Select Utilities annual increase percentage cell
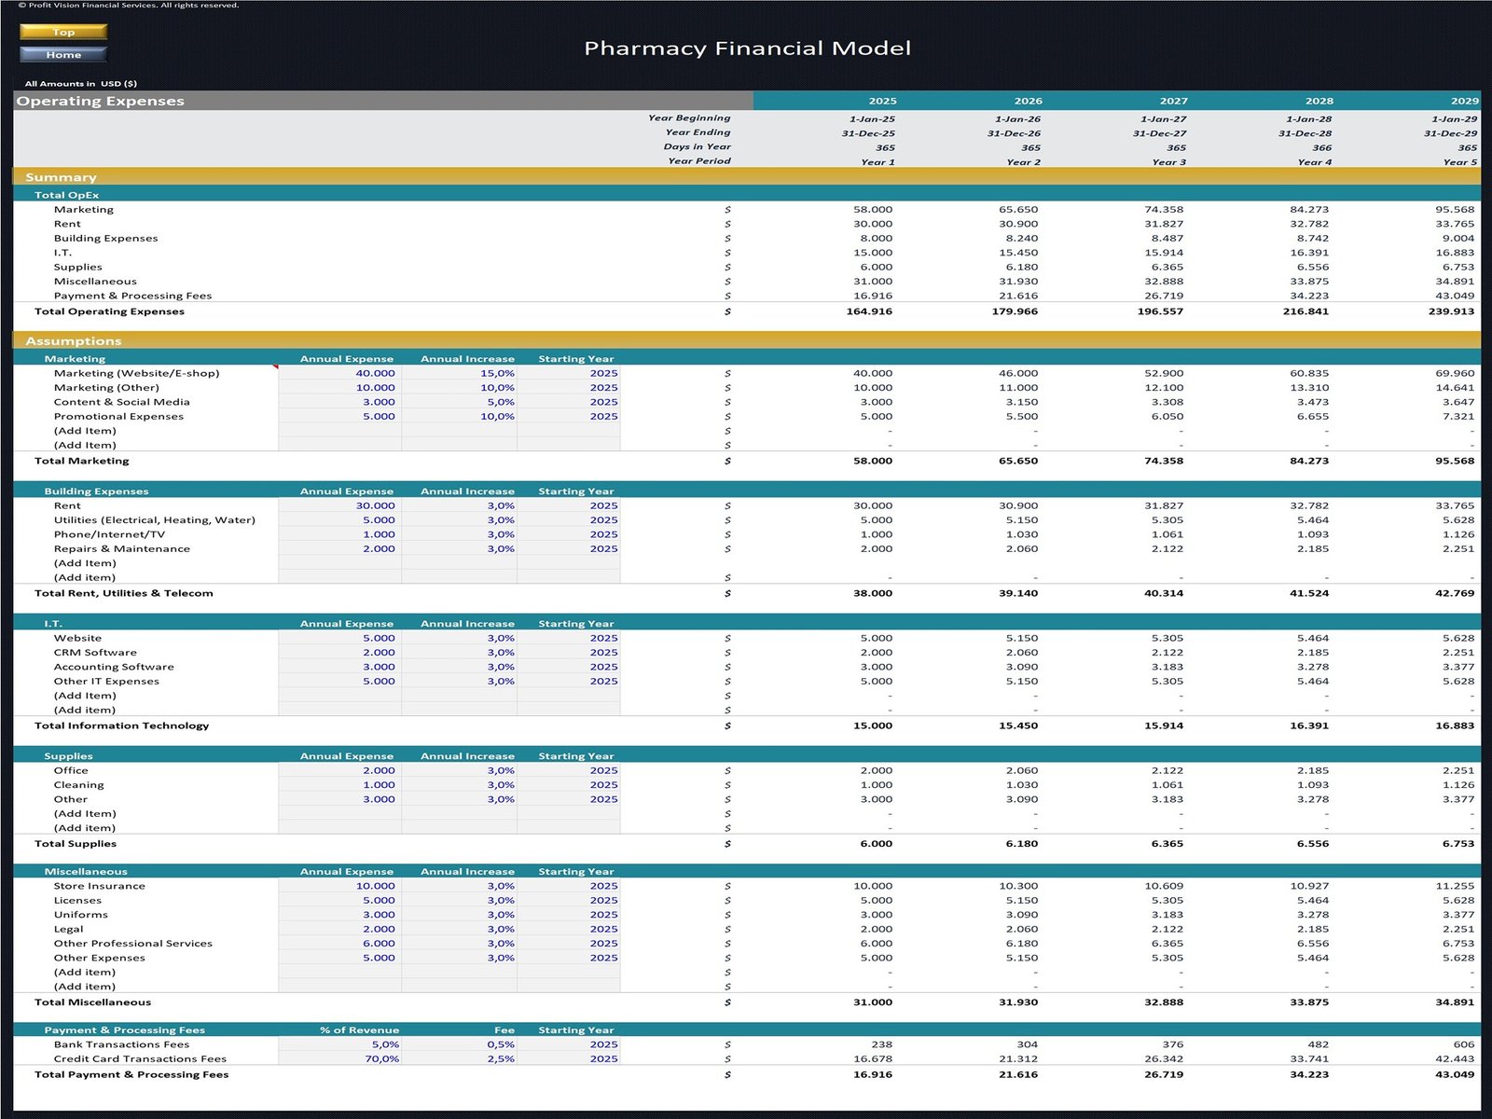The height and width of the screenshot is (1119, 1492). (x=460, y=520)
